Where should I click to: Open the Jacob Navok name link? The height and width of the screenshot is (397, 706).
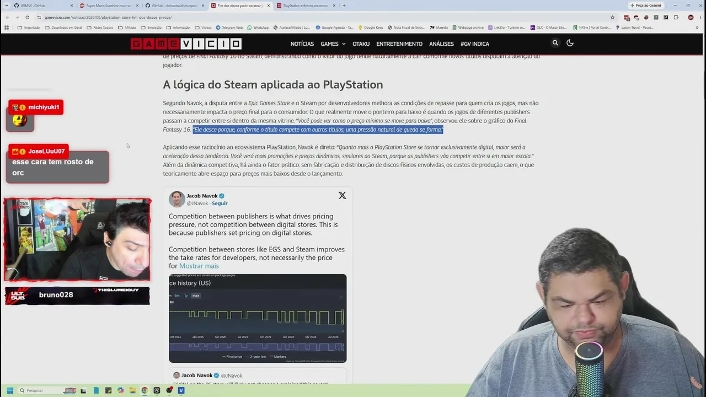(202, 196)
